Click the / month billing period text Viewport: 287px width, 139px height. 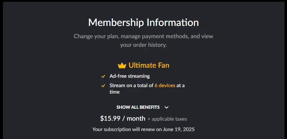[134, 118]
